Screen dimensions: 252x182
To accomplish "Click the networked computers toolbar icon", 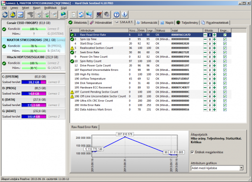I will (89, 15).
